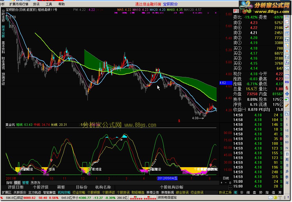The height and width of the screenshot is (202, 292).
Task: Click the blue four-arrow move icon
Action: [x=287, y=94]
